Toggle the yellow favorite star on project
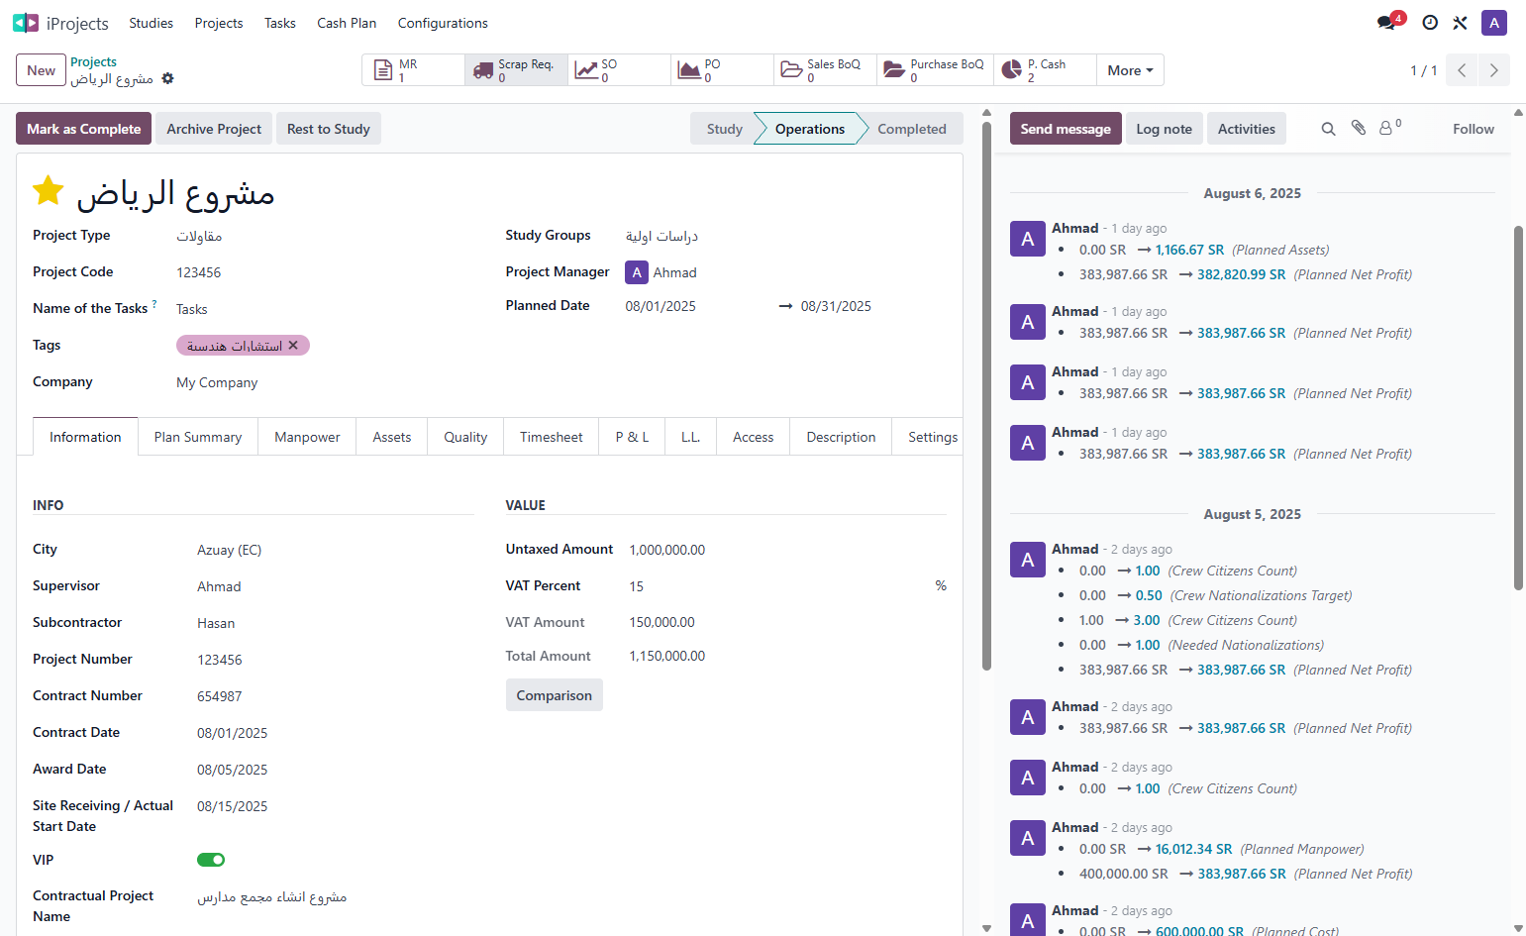Viewport: 1526px width, 936px height. coord(49,190)
